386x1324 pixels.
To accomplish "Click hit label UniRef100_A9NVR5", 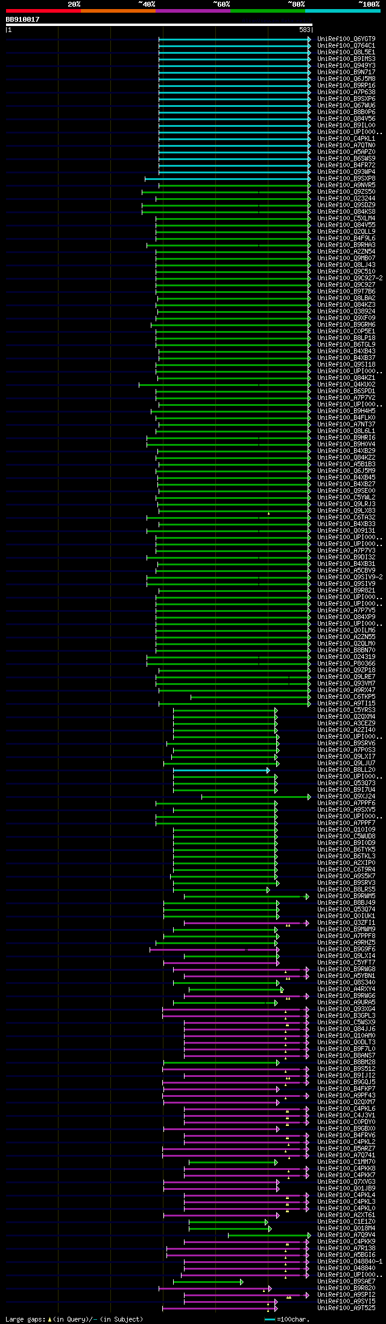I will coord(346,185).
